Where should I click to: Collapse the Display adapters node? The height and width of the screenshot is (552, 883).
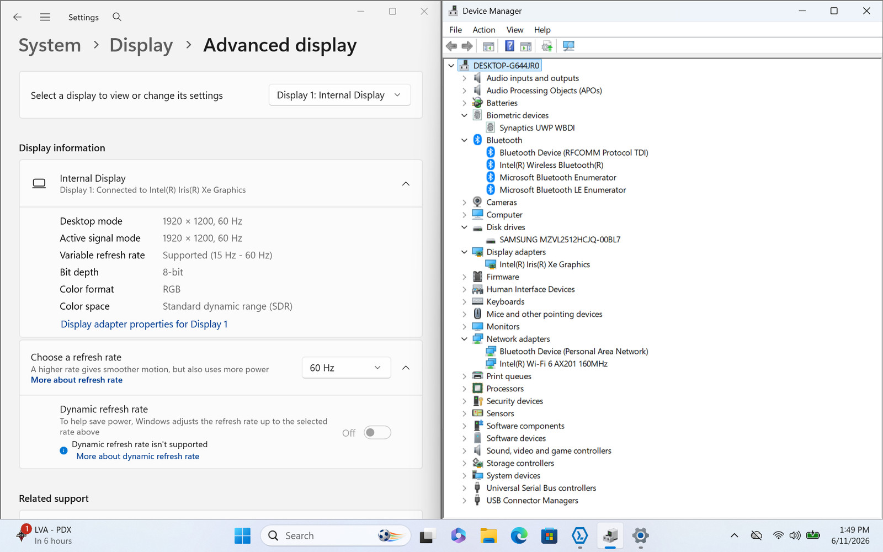[464, 252]
